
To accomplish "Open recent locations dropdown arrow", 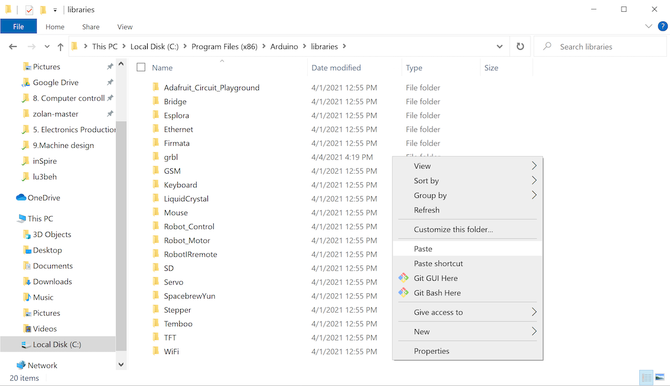I will pos(47,47).
